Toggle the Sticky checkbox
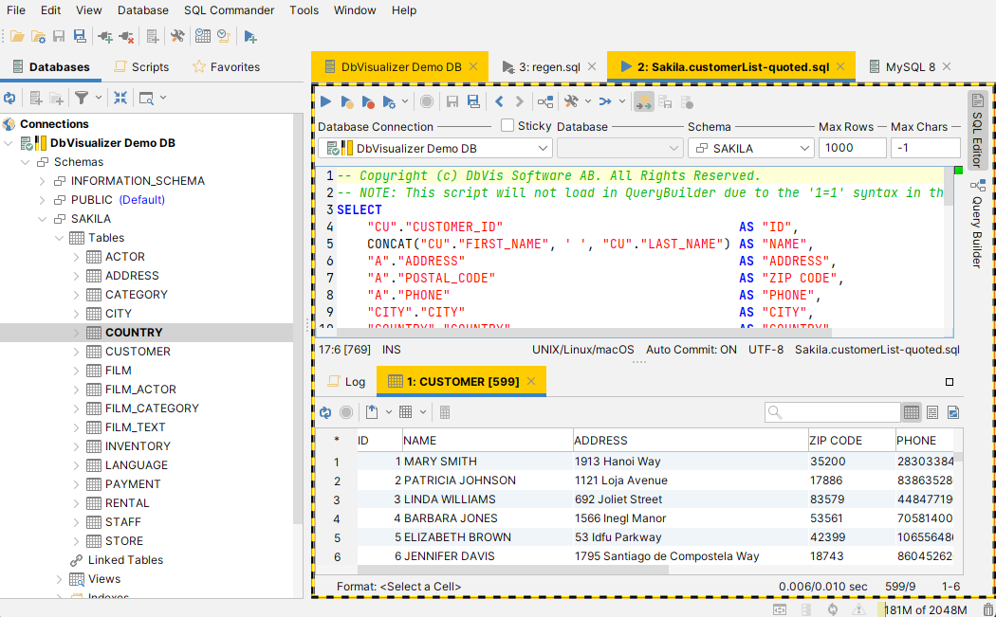The height and width of the screenshot is (617, 996). [x=507, y=126]
